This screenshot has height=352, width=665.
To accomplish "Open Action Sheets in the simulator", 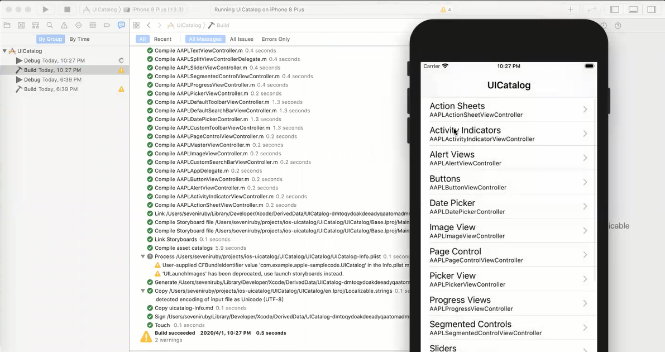I will click(x=509, y=110).
